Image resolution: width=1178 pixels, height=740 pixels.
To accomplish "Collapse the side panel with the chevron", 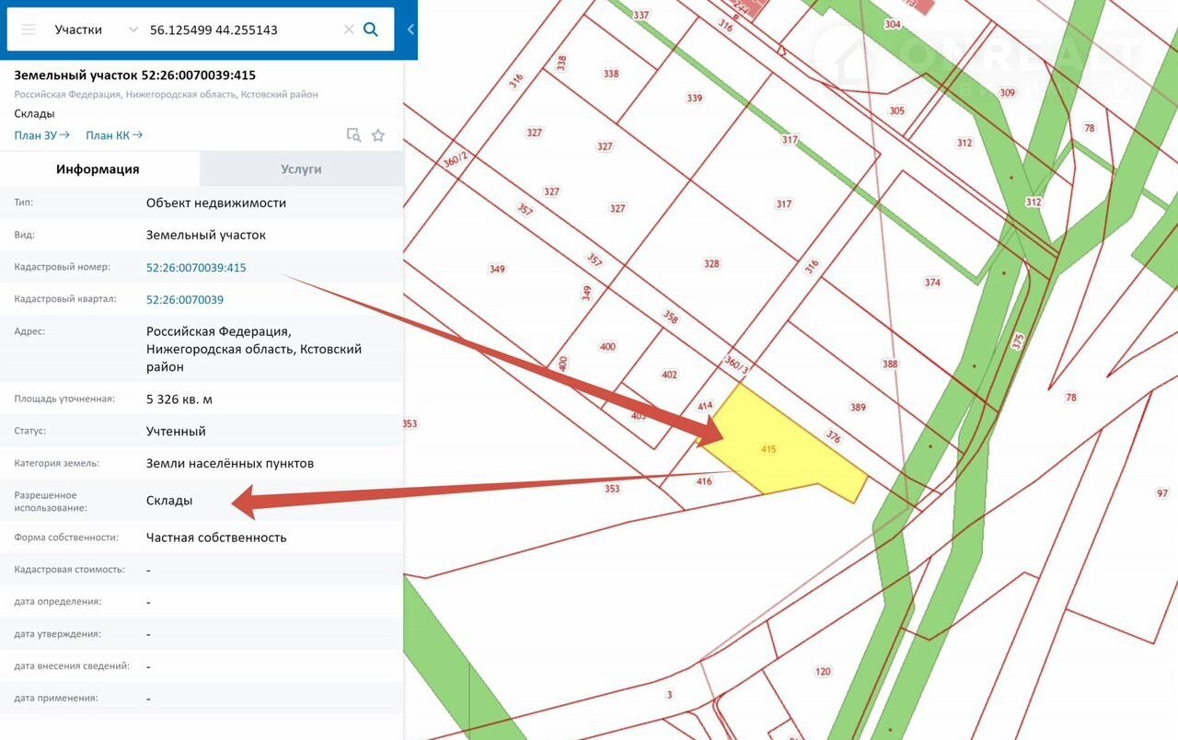I will (410, 29).
